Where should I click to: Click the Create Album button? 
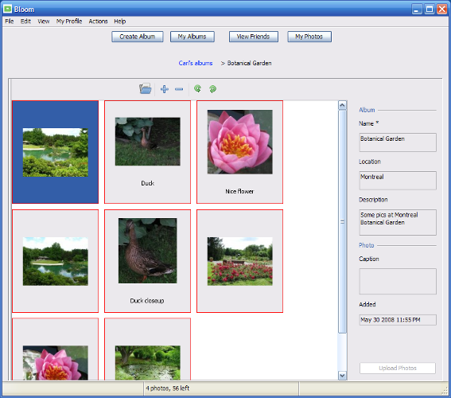point(138,37)
